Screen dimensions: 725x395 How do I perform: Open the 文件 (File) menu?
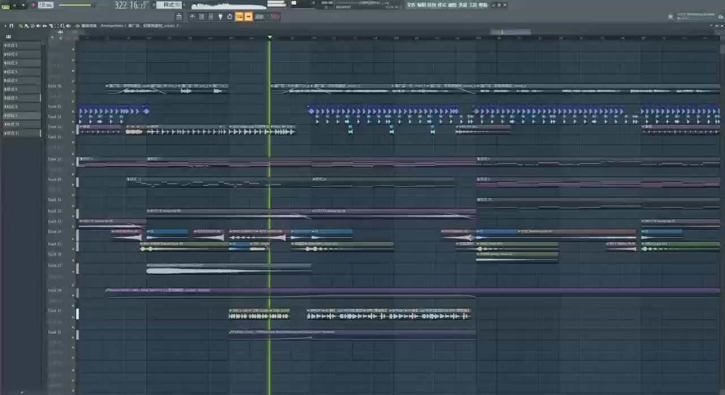tap(411, 5)
